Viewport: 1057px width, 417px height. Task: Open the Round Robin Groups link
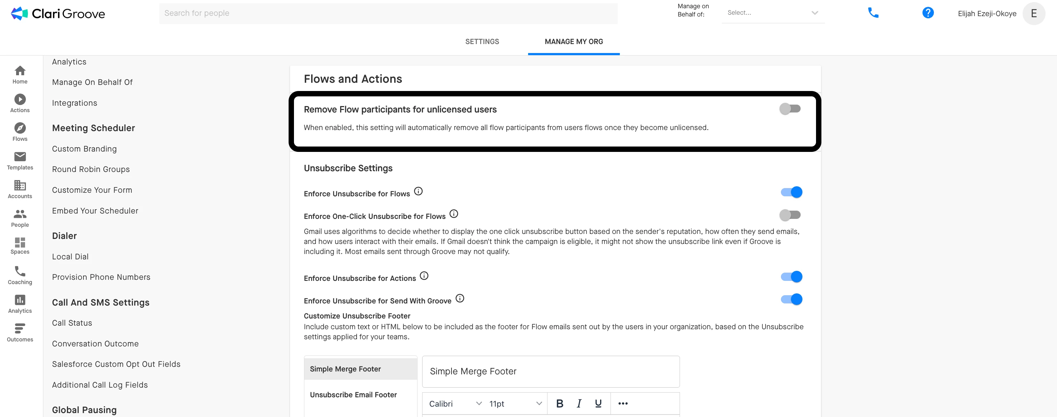pyautogui.click(x=91, y=169)
